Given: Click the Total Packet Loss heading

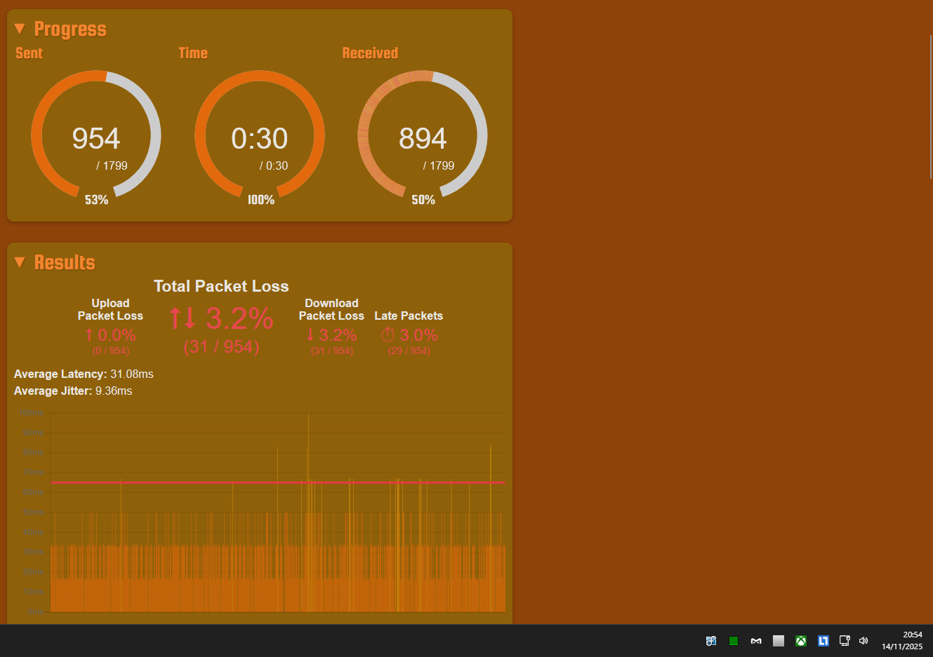Looking at the screenshot, I should click(x=221, y=286).
